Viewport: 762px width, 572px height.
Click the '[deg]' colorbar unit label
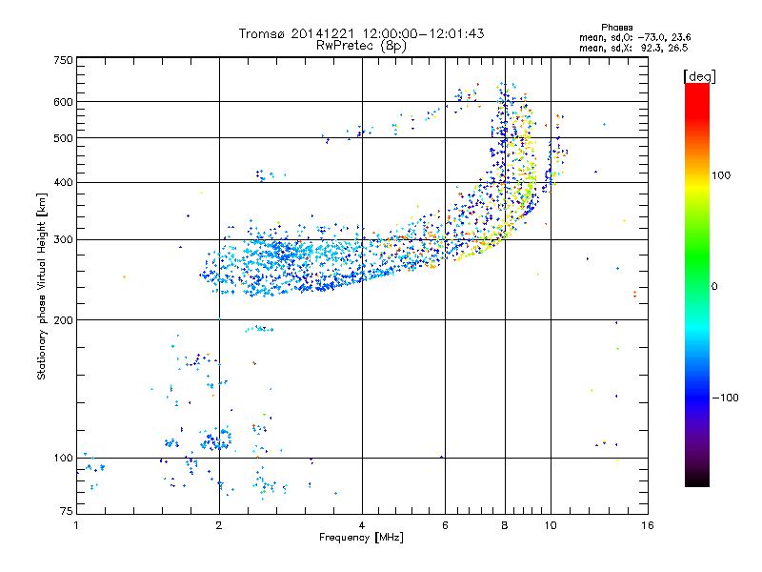[699, 76]
